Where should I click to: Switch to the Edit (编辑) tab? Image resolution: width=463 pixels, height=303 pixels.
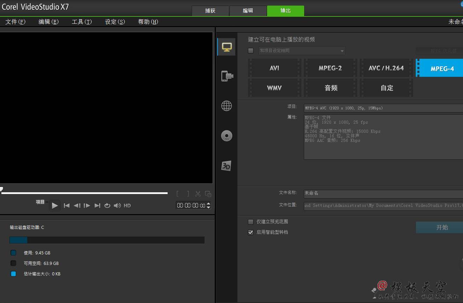(x=248, y=10)
